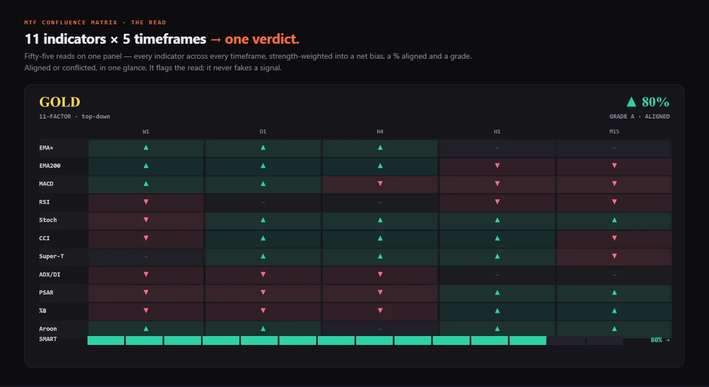Image resolution: width=709 pixels, height=387 pixels.
Task: Click the ADX/DI H1 neutral dash cell
Action: click(x=497, y=274)
